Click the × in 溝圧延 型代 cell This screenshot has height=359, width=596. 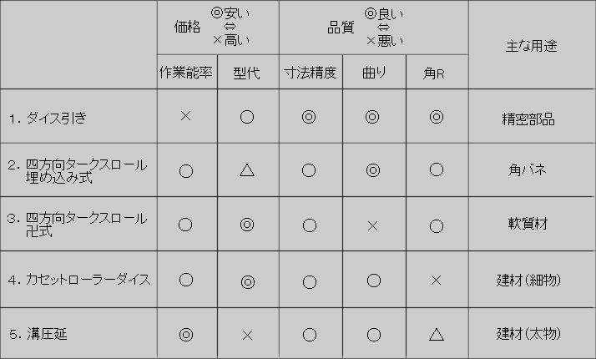(x=247, y=335)
